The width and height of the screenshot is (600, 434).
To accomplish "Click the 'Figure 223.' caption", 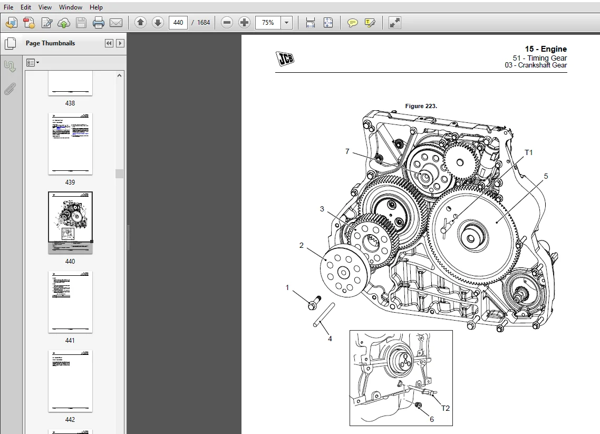I will pos(421,106).
